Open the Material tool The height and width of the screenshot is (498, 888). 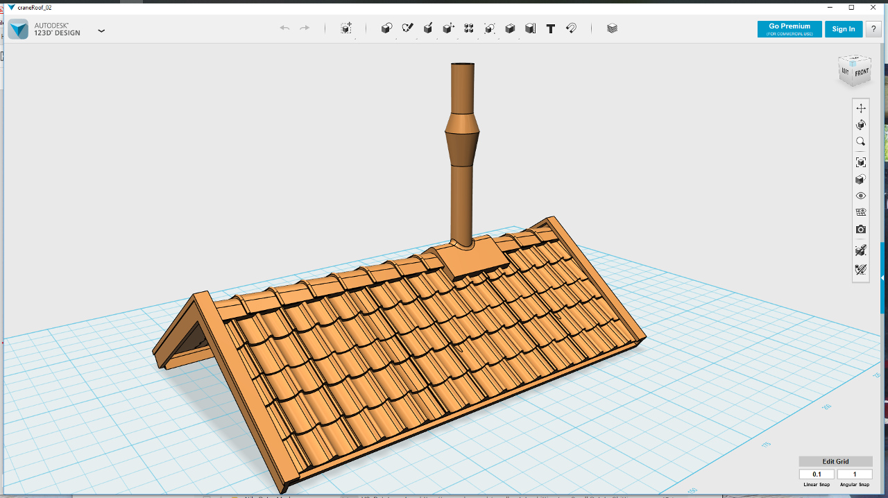click(612, 28)
